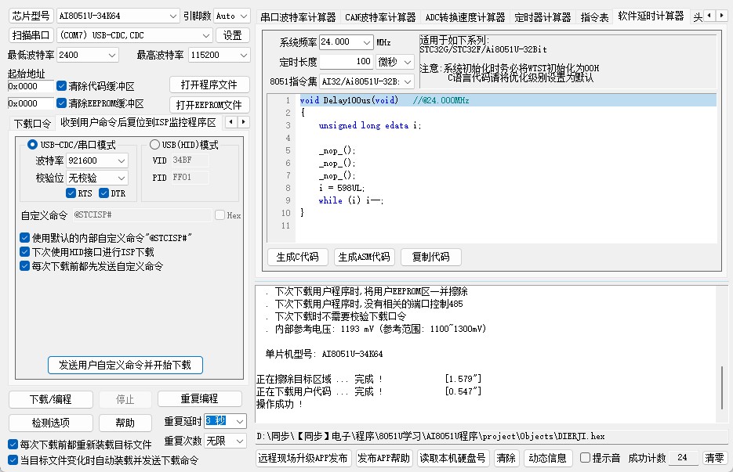This screenshot has height=472, width=733.
Task: Uncheck the RTS checkbox
Action: [71, 193]
